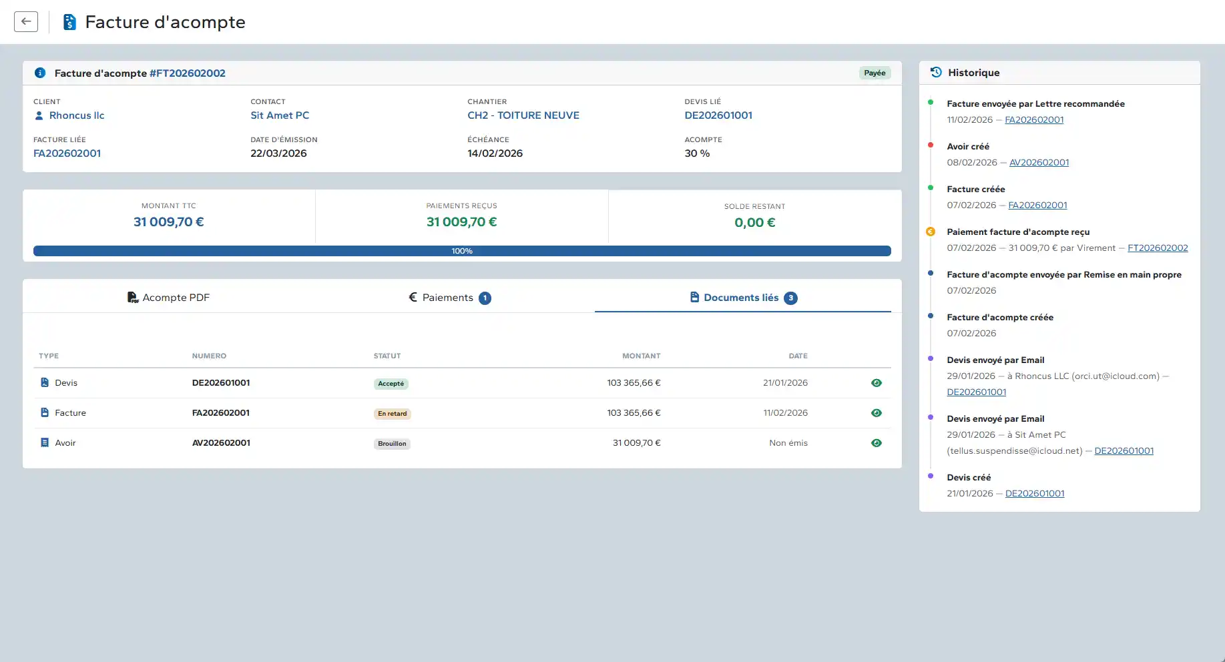
Task: Switch to the Paiements tab
Action: [449, 298]
